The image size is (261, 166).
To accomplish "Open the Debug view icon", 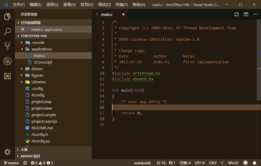I will pyautogui.click(x=7, y=61).
